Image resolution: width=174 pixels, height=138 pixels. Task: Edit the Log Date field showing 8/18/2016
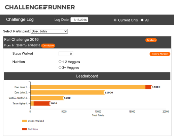[x=79, y=20]
